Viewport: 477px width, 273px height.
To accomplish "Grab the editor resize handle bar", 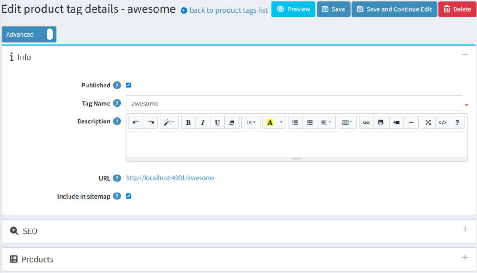I will pos(297,159).
